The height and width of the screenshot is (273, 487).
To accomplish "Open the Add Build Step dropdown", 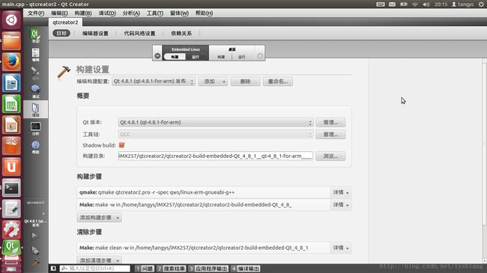I will click(99, 218).
